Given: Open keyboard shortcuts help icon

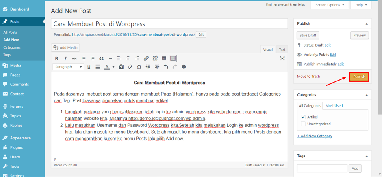Looking at the screenshot, I should pyautogui.click(x=184, y=67).
